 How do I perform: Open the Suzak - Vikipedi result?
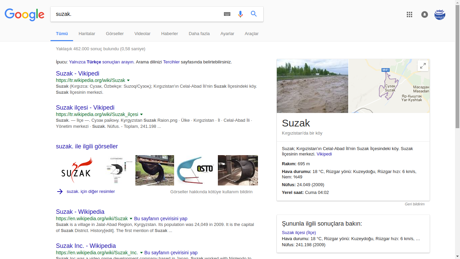(77, 74)
